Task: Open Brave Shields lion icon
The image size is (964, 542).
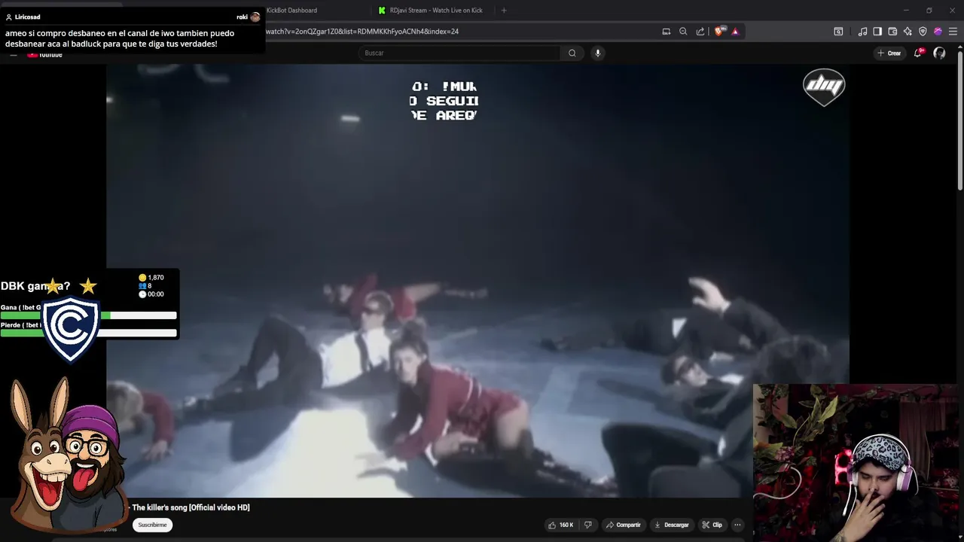Action: tap(719, 32)
